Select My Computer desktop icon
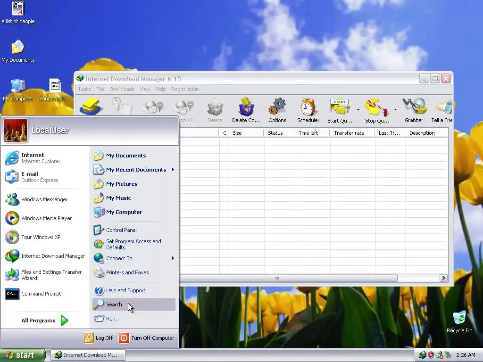483x362 pixels. (18, 90)
